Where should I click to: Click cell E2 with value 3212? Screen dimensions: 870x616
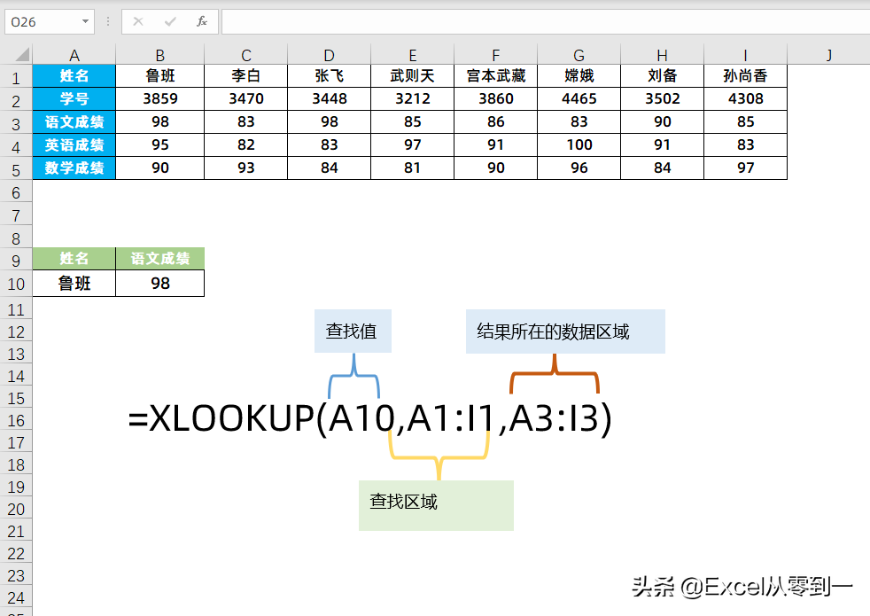coord(412,98)
